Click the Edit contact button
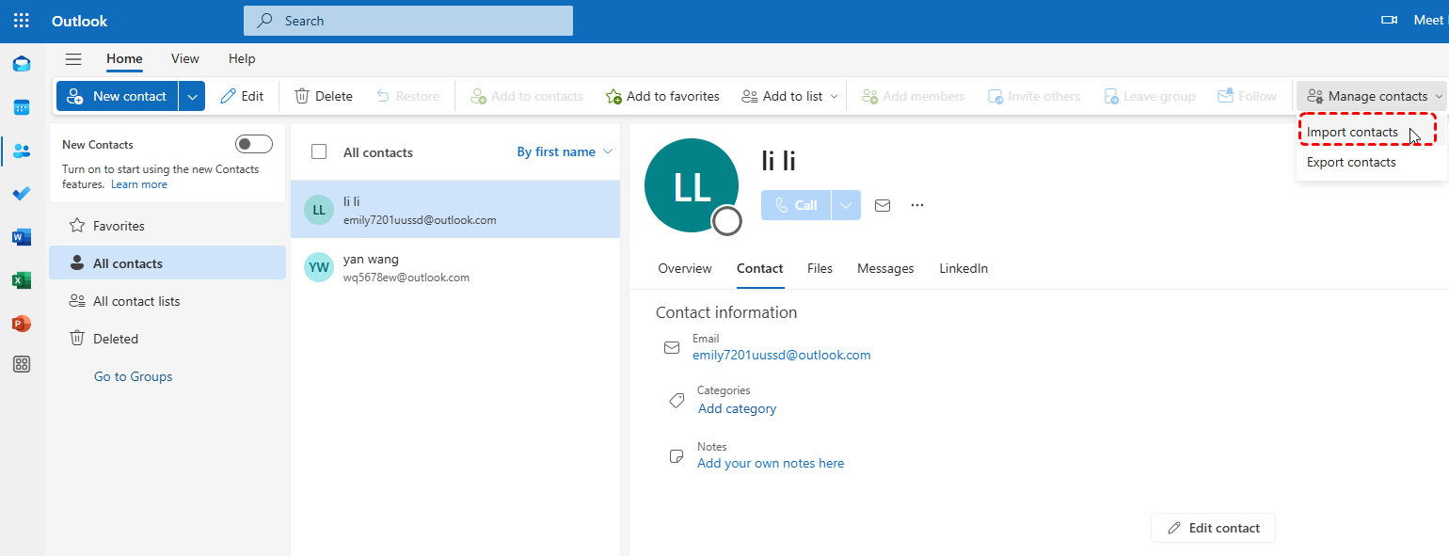The image size is (1449, 556). pos(1213,528)
